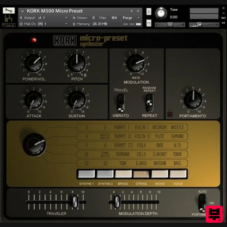Click PINK NOISE label in preset table

[105, 154]
